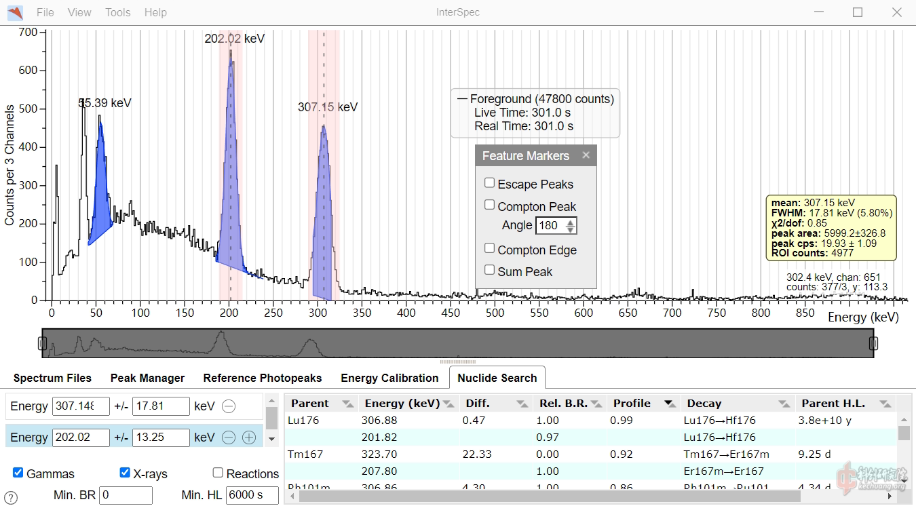Click the 202.02 keV peak label

point(234,39)
